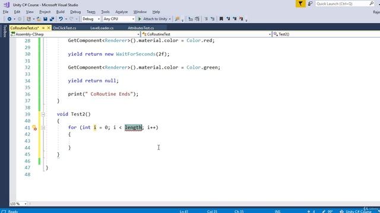380x213 pixels.
Task: Collapse the Test2 method outline at line 39
Action: click(x=43, y=114)
